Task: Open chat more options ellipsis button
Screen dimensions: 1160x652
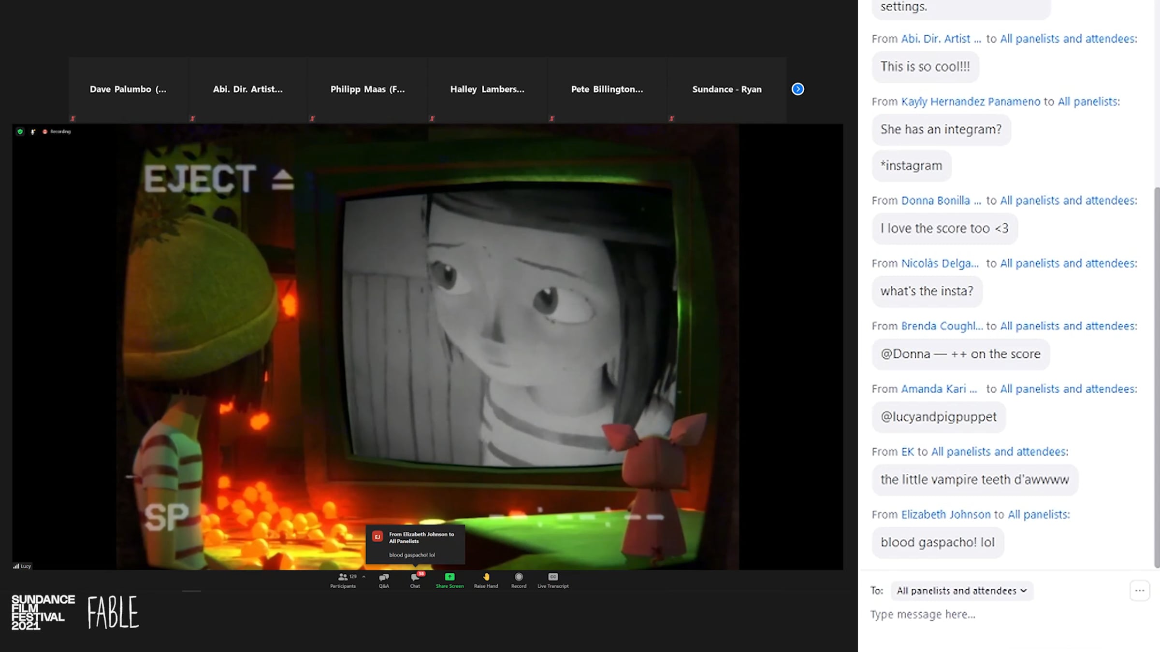Action: click(1139, 591)
